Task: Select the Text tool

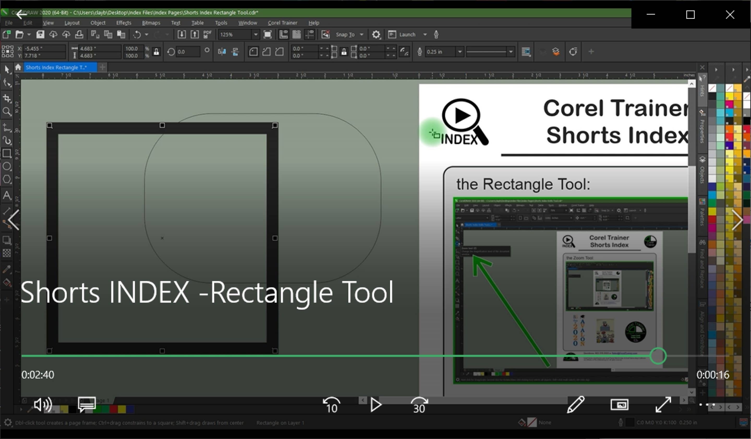Action: click(x=7, y=196)
